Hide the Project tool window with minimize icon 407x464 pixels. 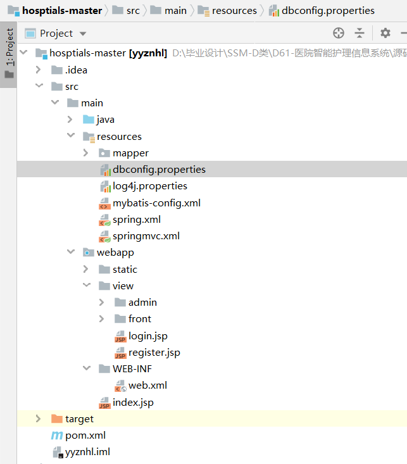[403, 33]
